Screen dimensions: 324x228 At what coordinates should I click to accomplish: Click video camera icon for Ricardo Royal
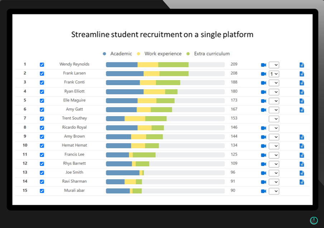pyautogui.click(x=263, y=128)
